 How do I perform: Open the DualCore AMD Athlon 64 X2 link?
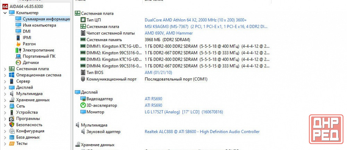tap(196, 20)
